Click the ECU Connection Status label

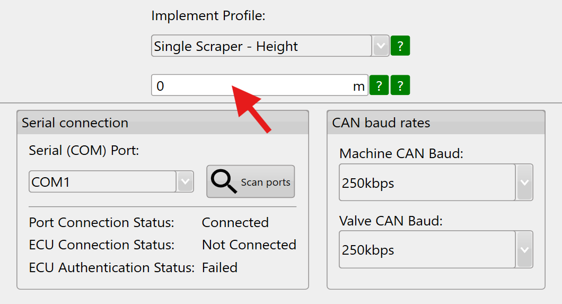[101, 245]
